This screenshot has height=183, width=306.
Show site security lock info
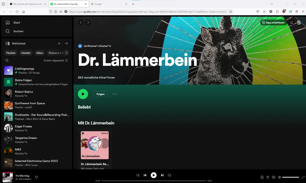[56, 12]
